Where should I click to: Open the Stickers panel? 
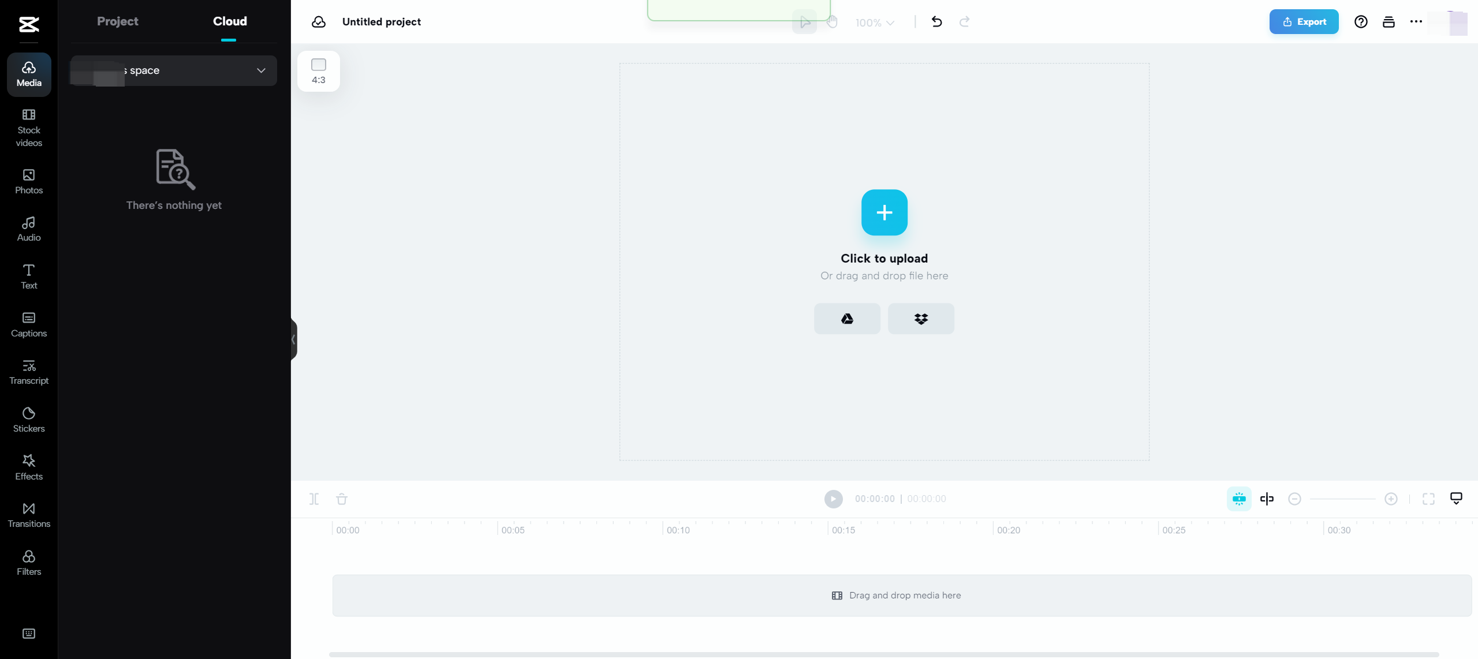pos(29,420)
